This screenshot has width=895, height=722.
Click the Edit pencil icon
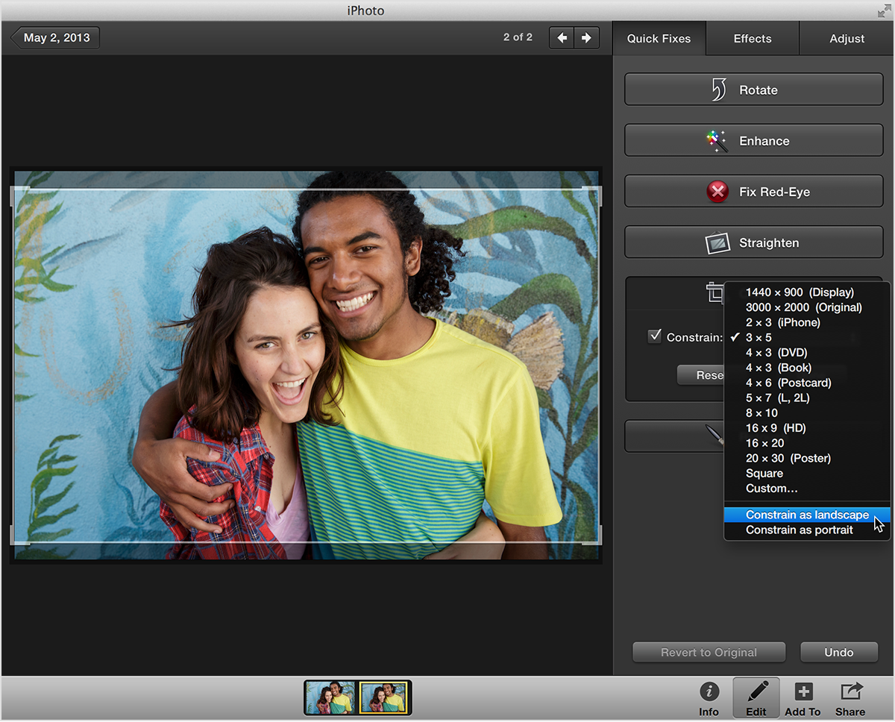(756, 691)
